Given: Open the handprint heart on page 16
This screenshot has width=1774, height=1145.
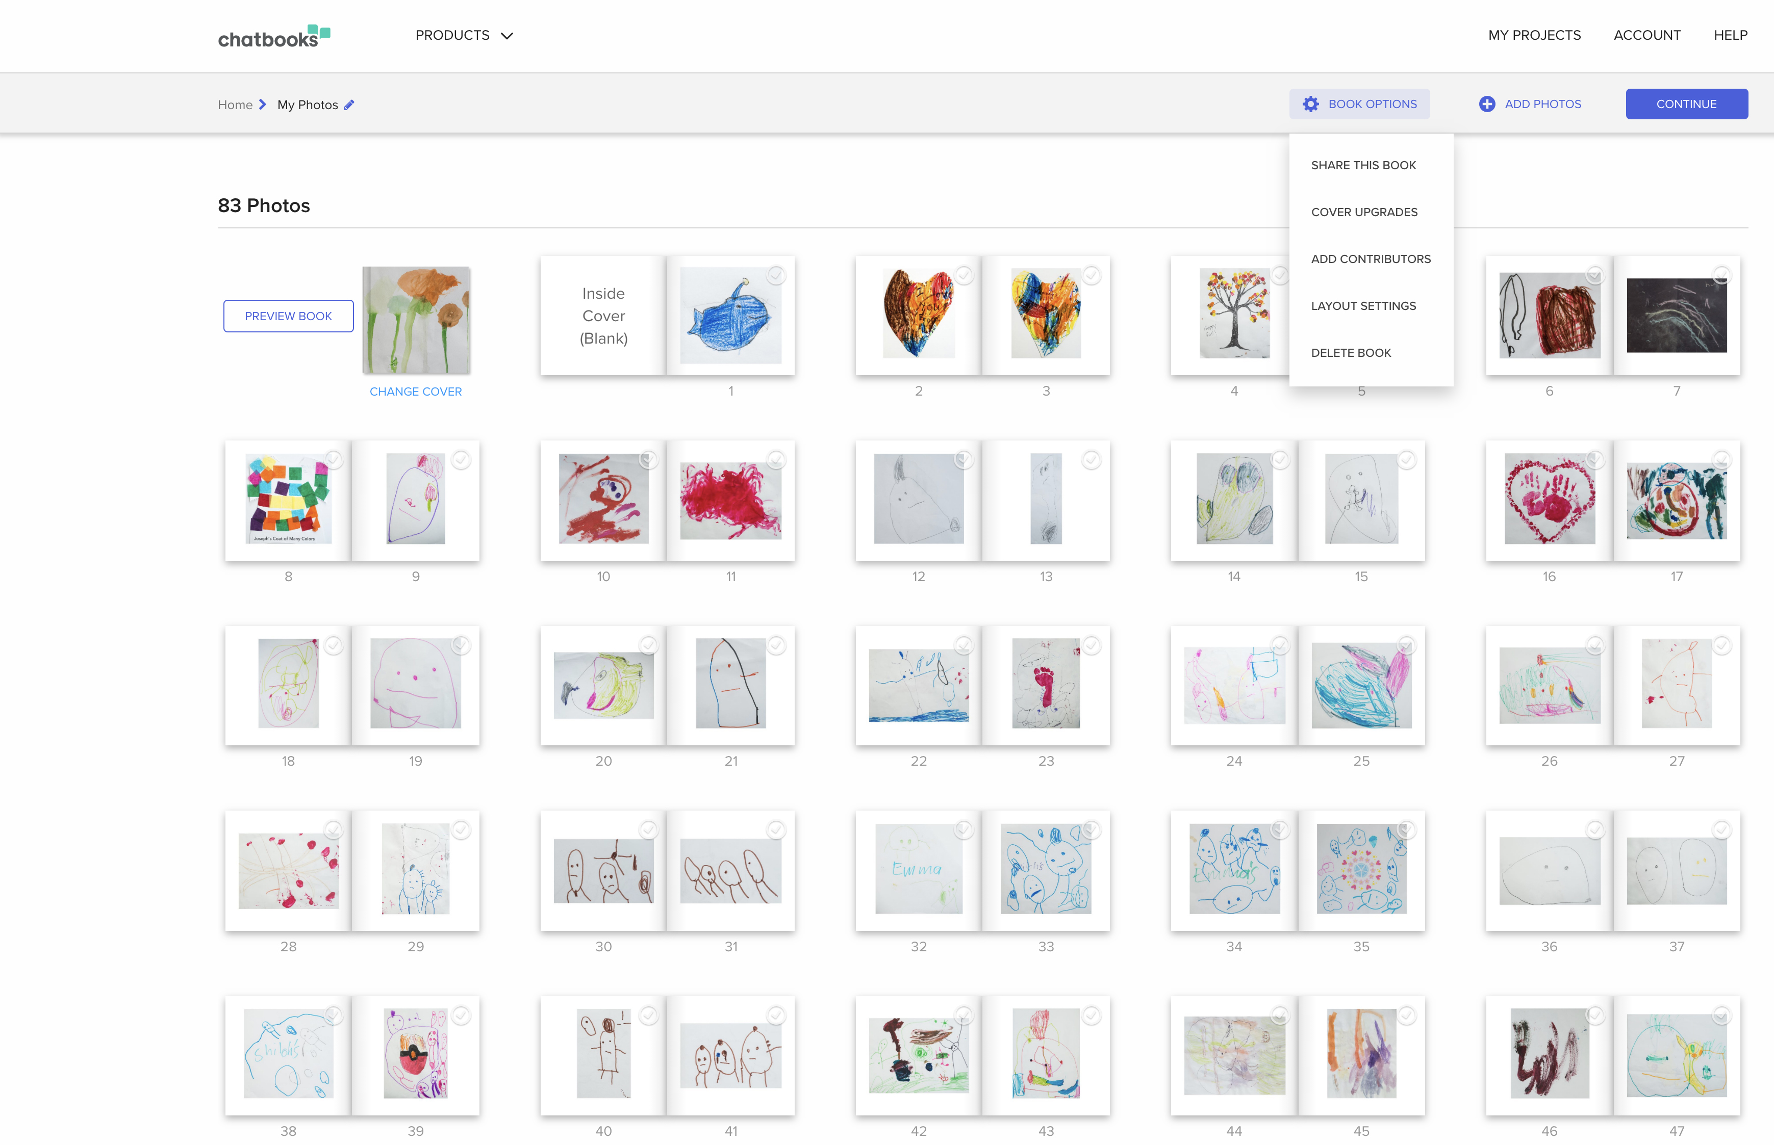Looking at the screenshot, I should 1550,499.
